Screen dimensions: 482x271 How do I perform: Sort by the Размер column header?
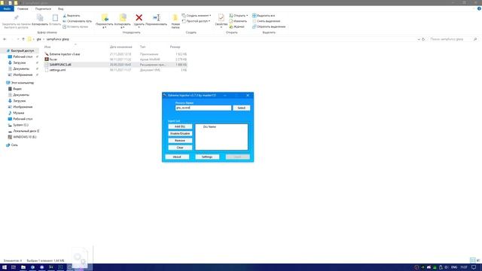point(175,47)
